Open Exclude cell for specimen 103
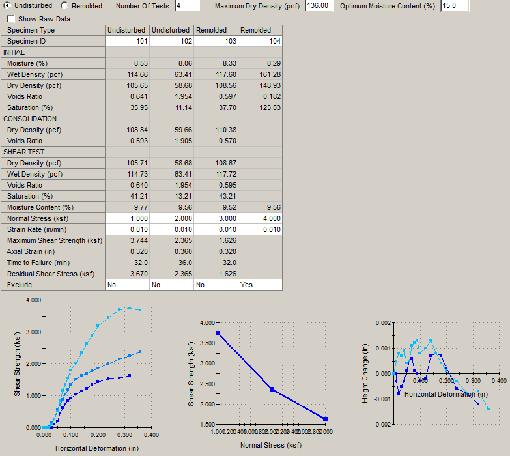Viewport: 510px width, 456px height. click(216, 285)
